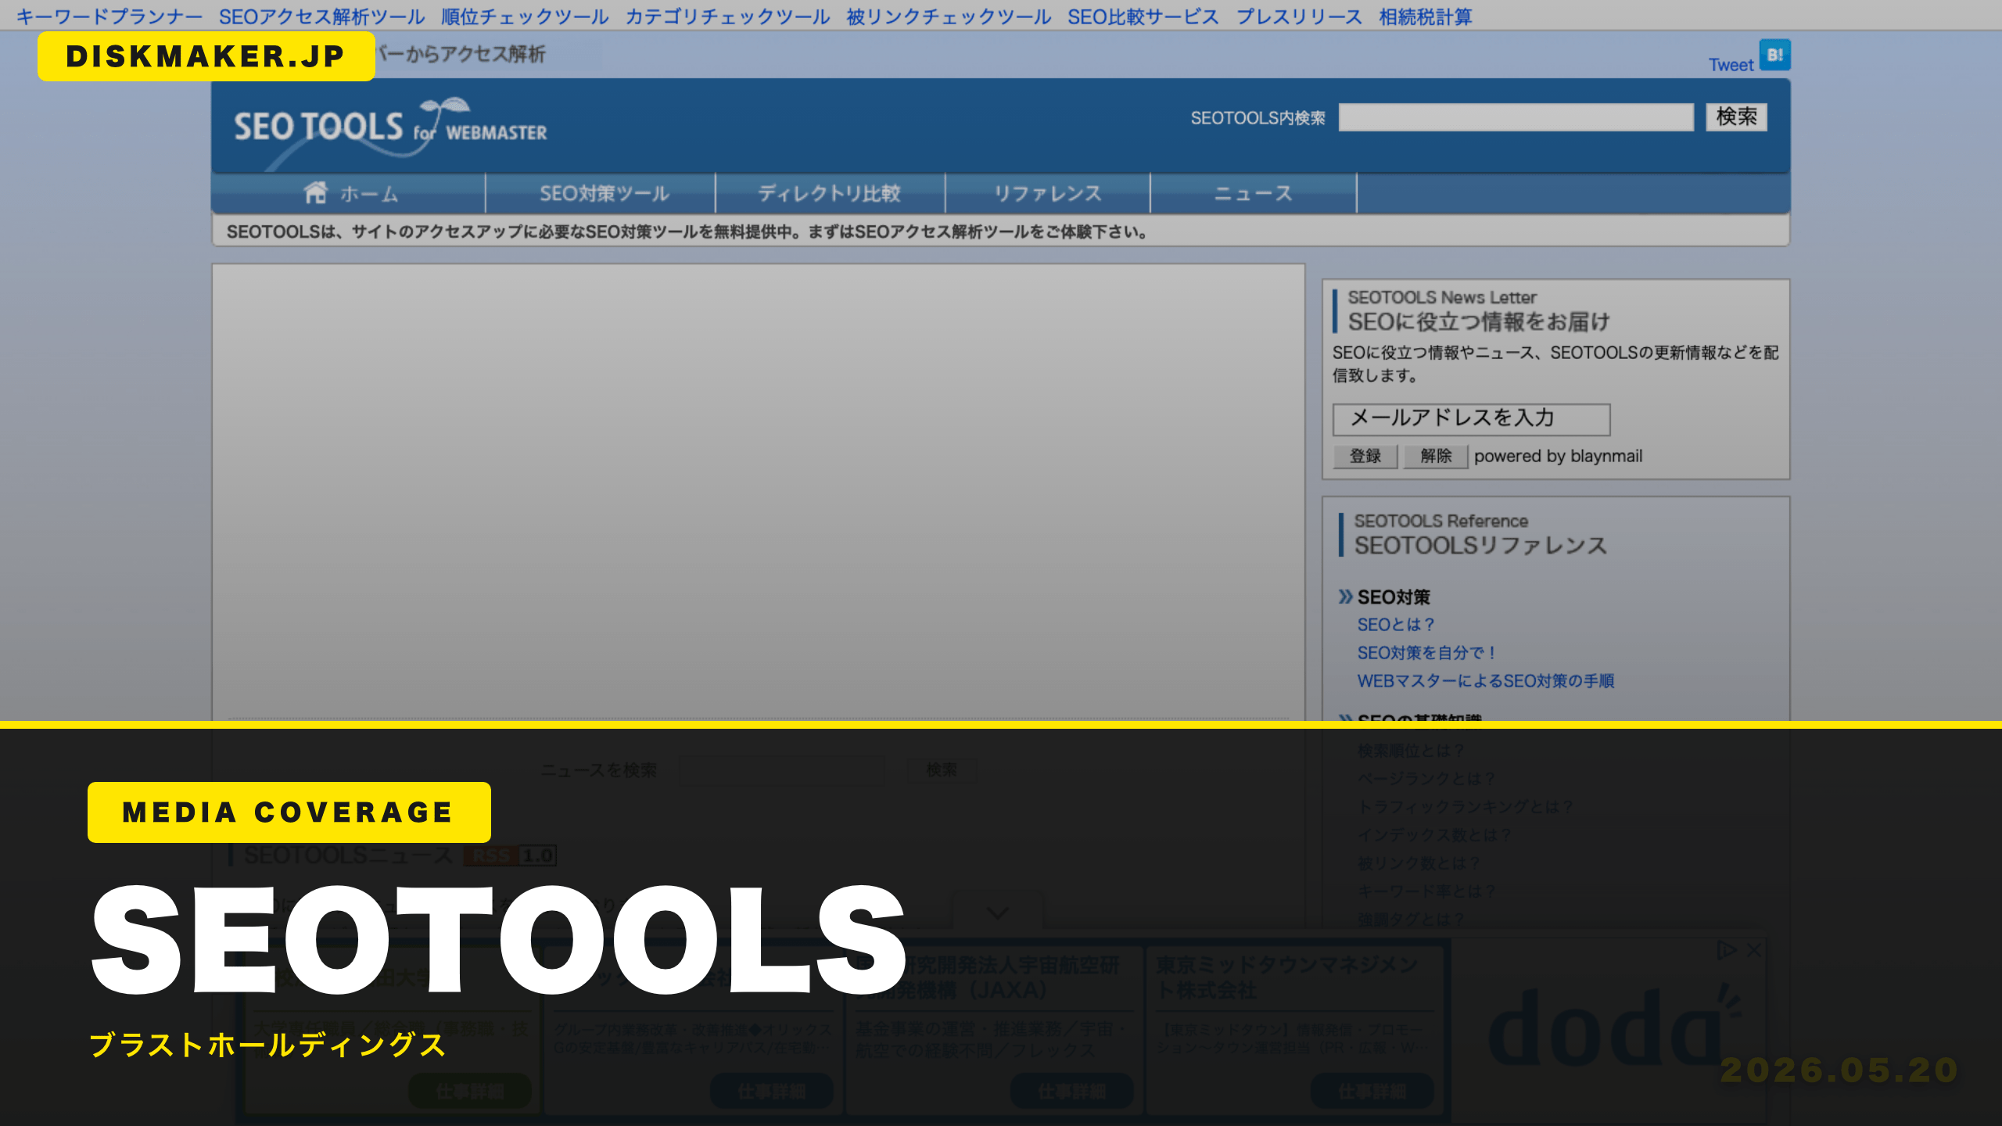
Task: Open the トラフィックランキングとは？ link
Action: point(1466,807)
